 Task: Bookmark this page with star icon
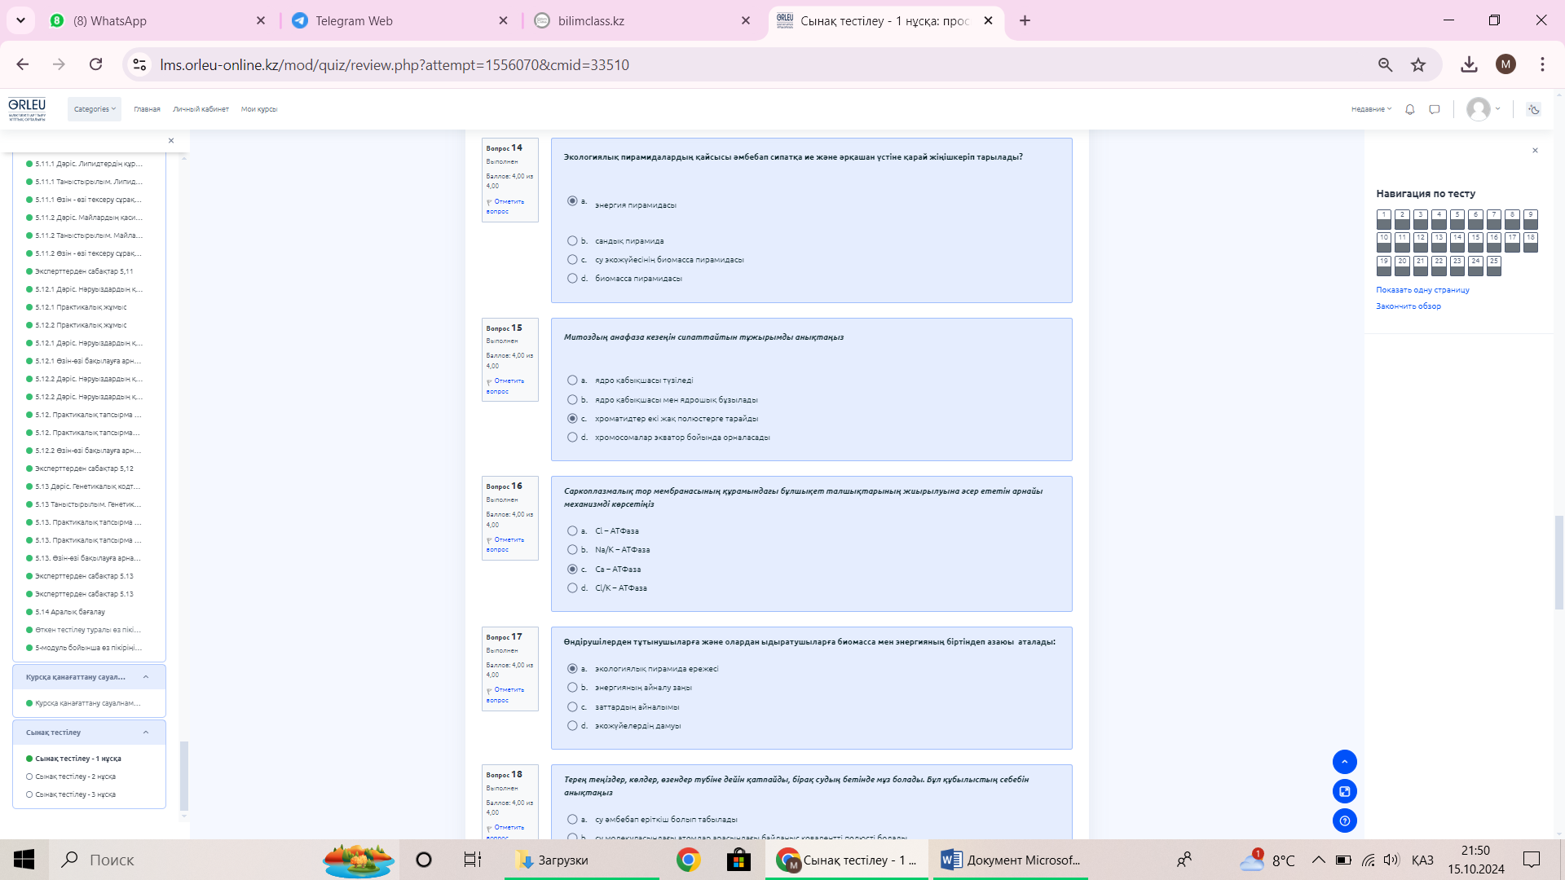[x=1418, y=64]
